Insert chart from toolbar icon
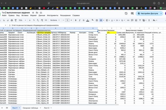The height and width of the screenshot is (110, 166). tap(136, 20)
